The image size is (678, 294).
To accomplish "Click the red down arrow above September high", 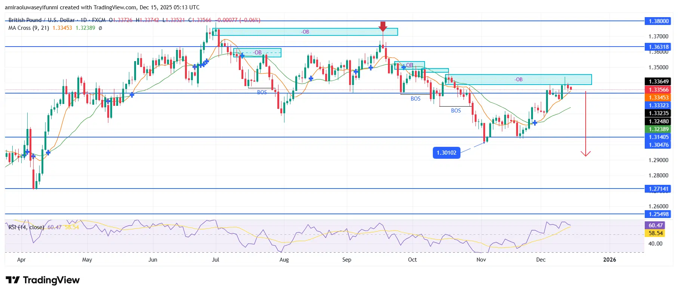I will [383, 26].
